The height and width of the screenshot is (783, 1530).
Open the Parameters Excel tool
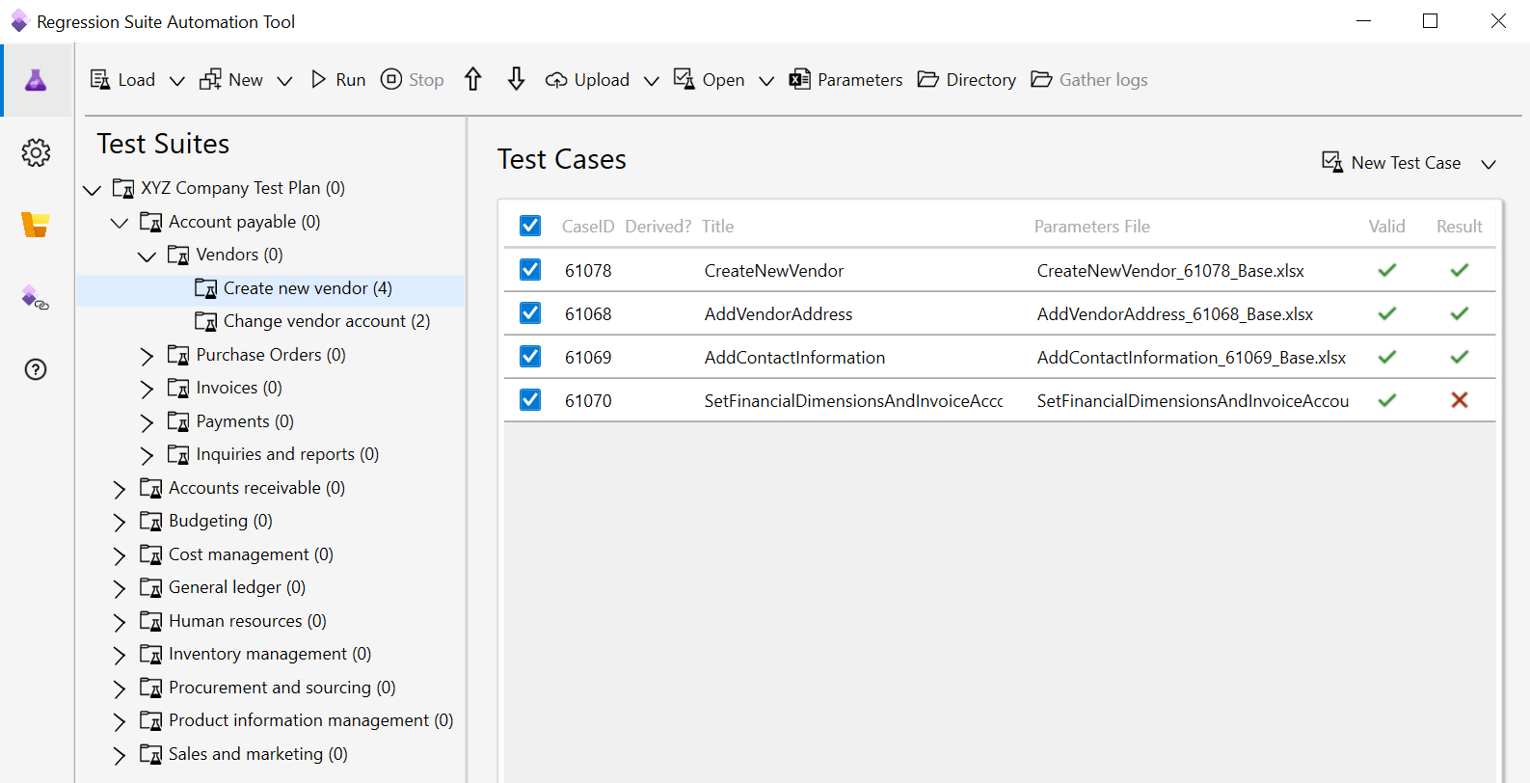point(846,79)
